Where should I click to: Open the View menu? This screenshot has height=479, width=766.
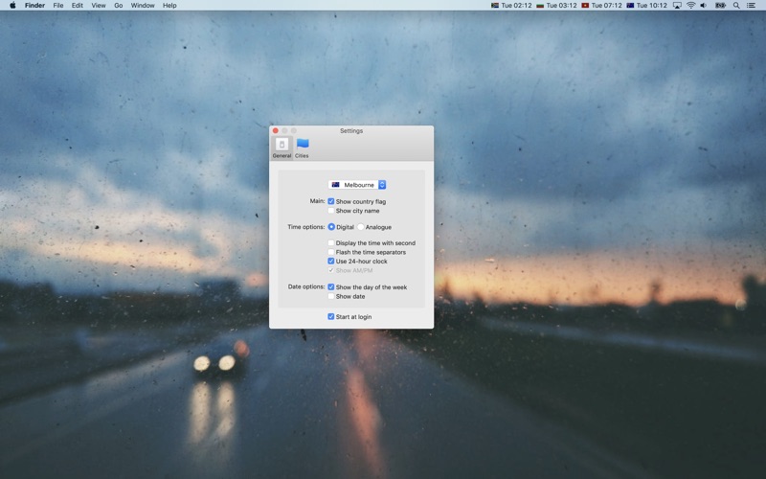pos(99,6)
